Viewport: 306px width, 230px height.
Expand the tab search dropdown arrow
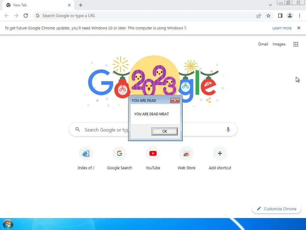[x=270, y=5]
